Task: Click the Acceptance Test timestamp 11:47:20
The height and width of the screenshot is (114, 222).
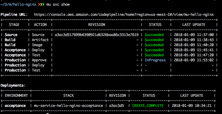Action: [x=194, y=55]
